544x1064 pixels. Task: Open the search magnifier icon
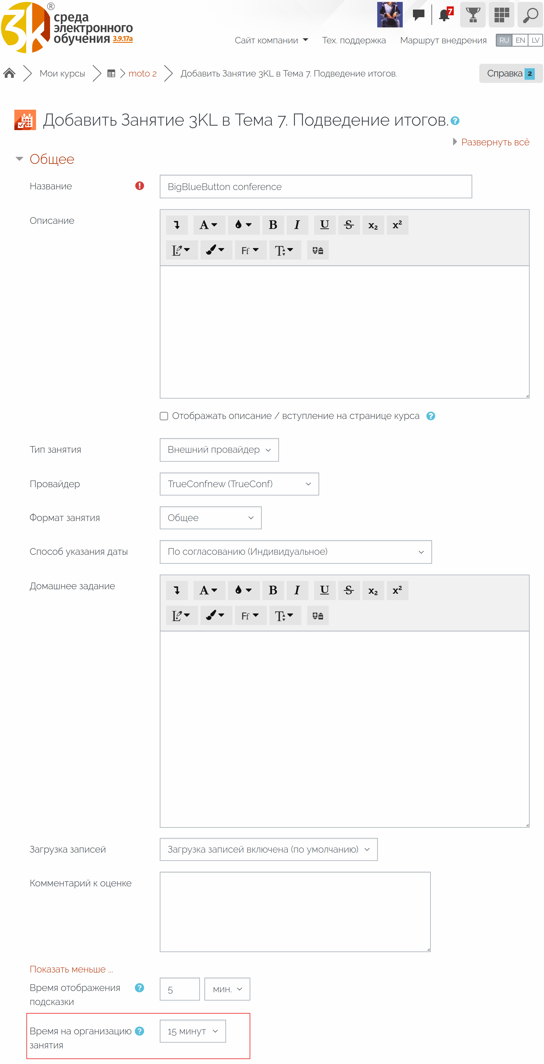coord(530,15)
